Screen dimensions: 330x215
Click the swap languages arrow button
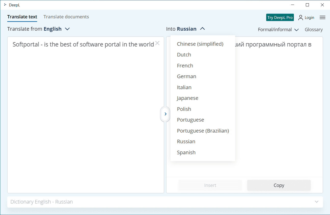coord(166,114)
